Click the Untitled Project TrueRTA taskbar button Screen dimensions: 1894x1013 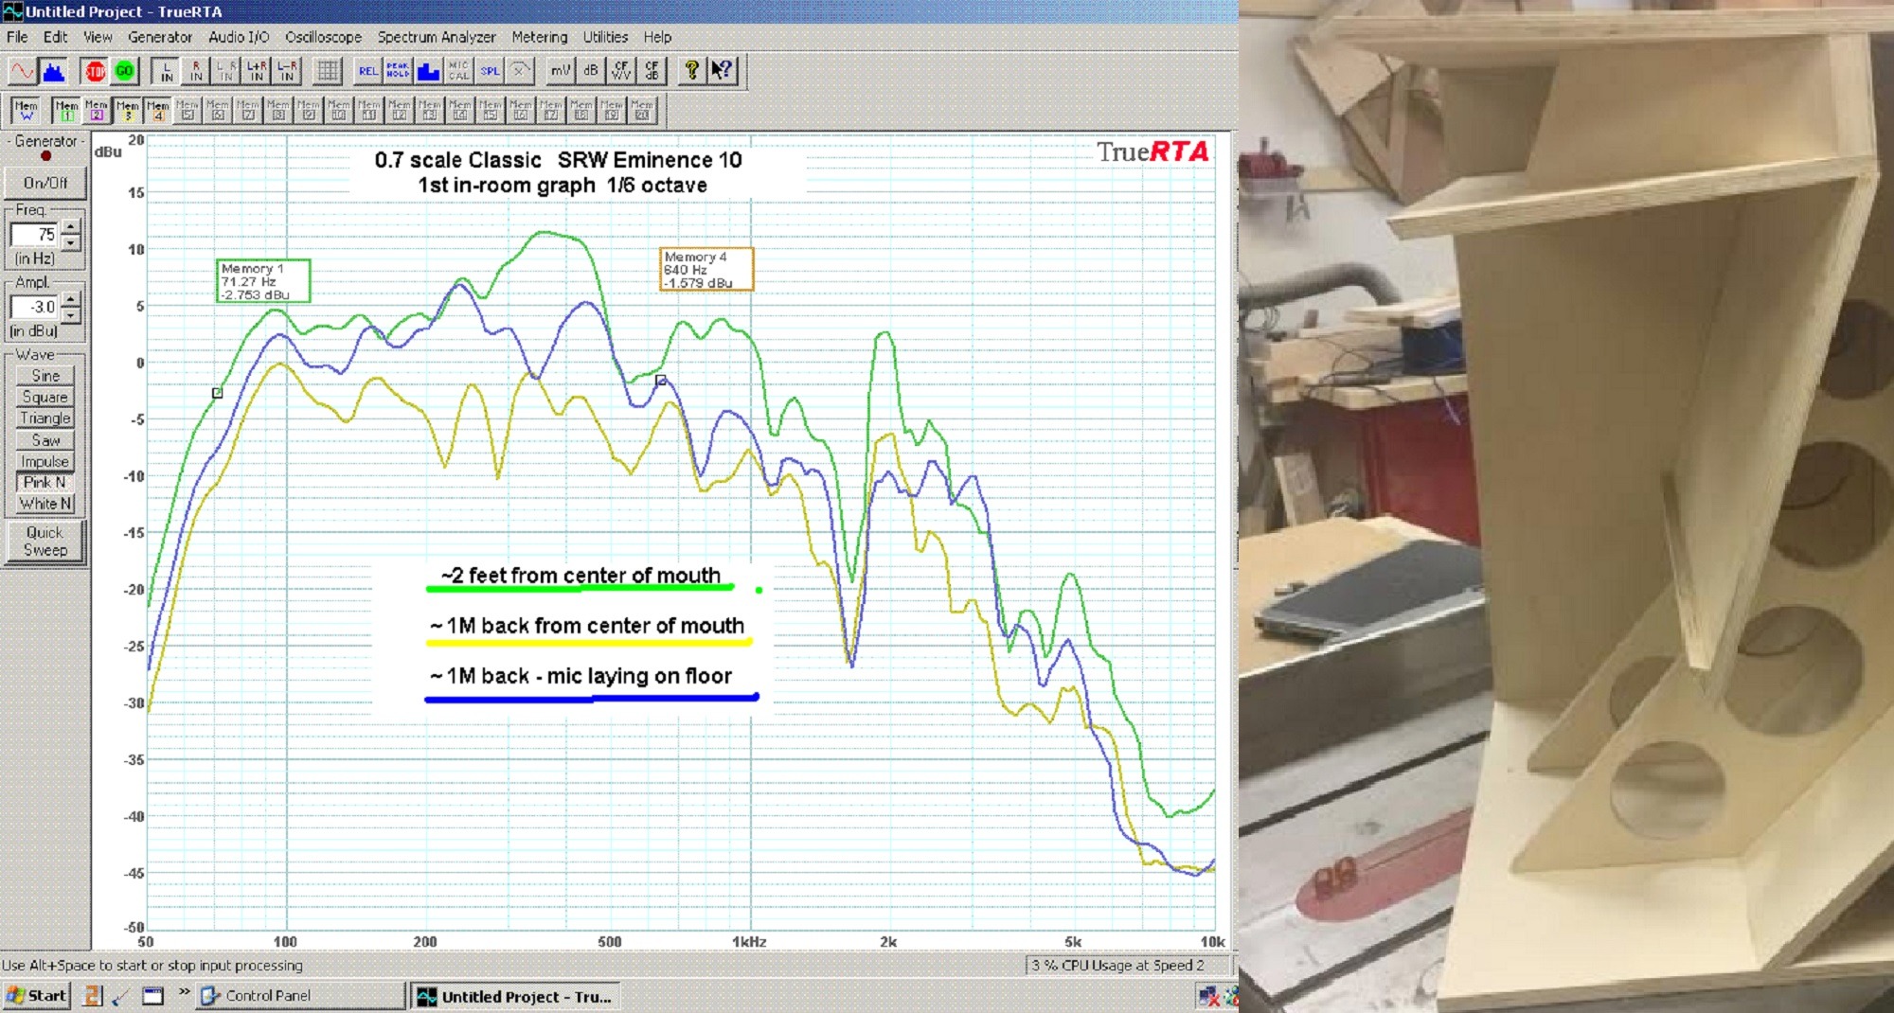point(516,997)
